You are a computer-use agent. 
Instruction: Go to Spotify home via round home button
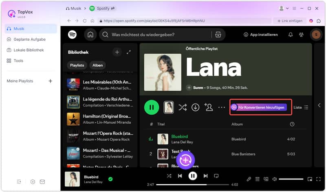point(90,35)
